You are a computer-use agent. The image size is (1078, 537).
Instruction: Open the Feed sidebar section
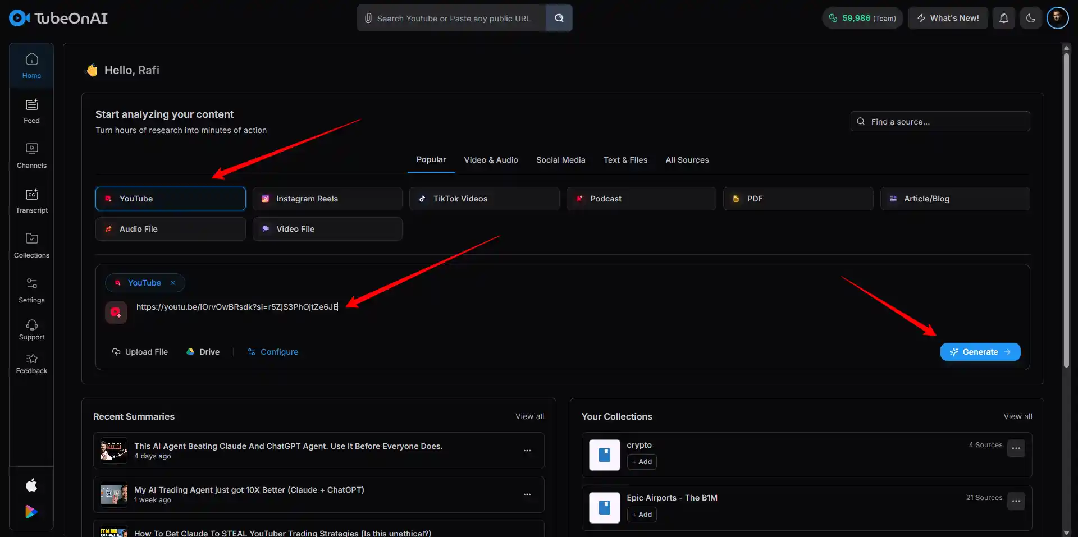31,111
